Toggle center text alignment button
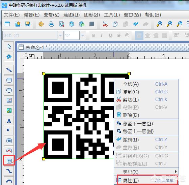The image size is (189, 185). click(147, 35)
